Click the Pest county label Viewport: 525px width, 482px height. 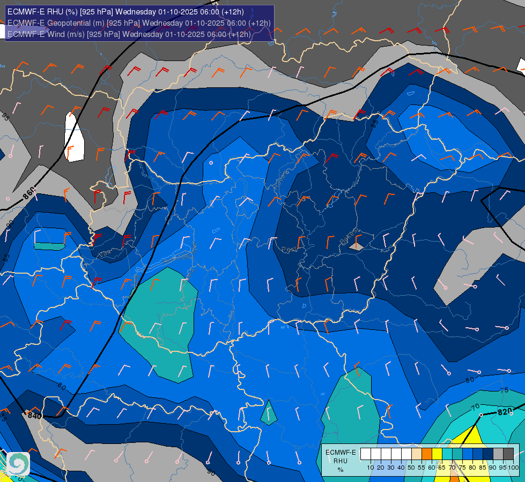point(289,250)
